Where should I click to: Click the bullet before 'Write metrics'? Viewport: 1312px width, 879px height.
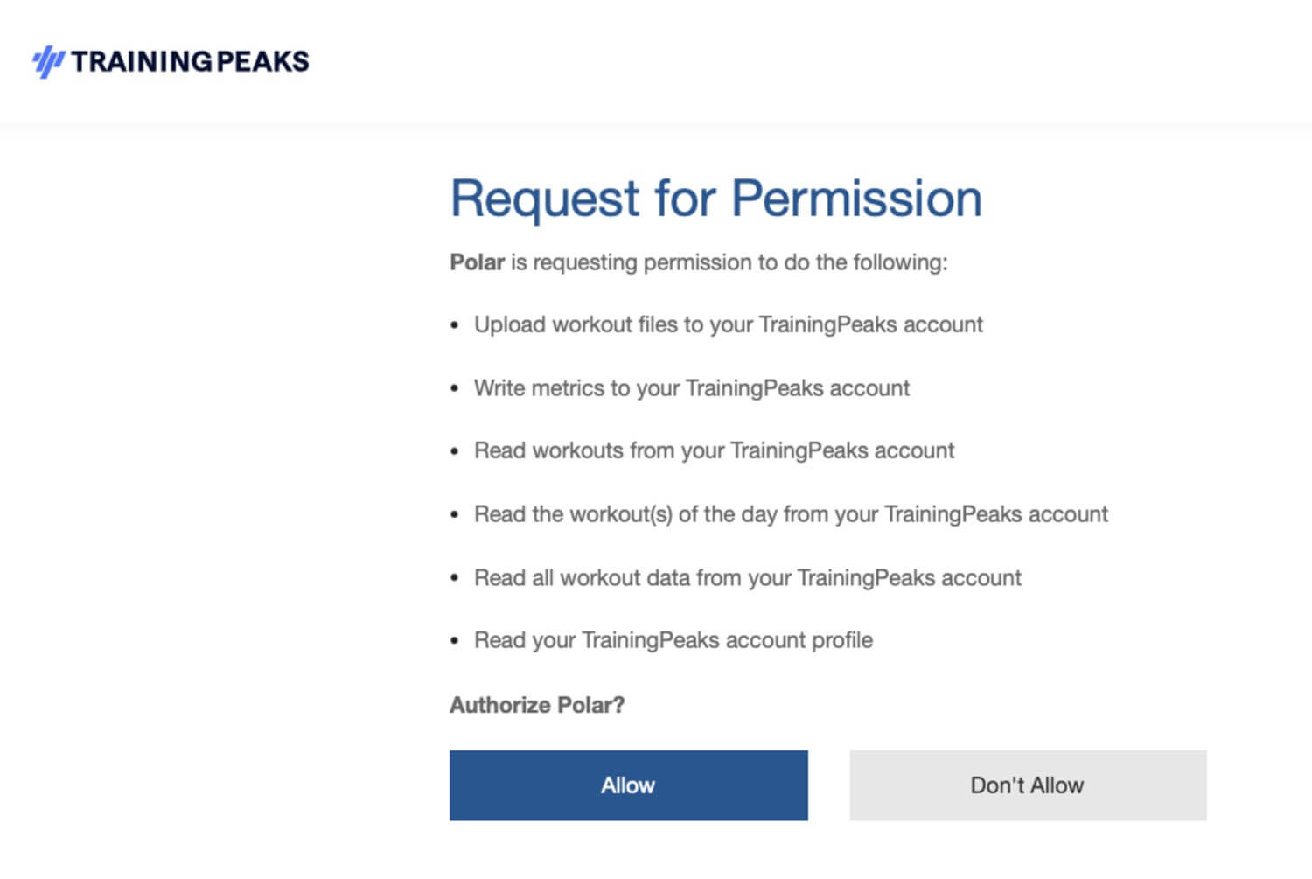454,388
